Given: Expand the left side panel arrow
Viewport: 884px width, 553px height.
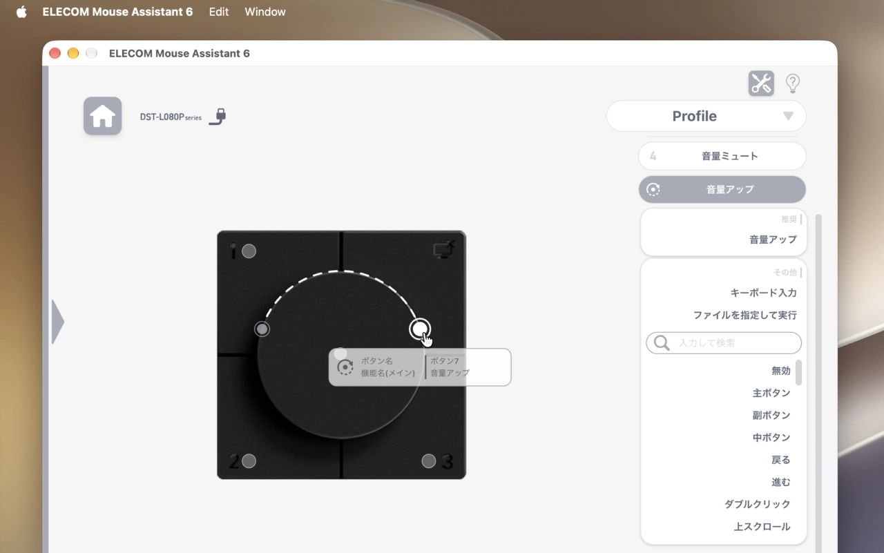Looking at the screenshot, I should (x=57, y=322).
